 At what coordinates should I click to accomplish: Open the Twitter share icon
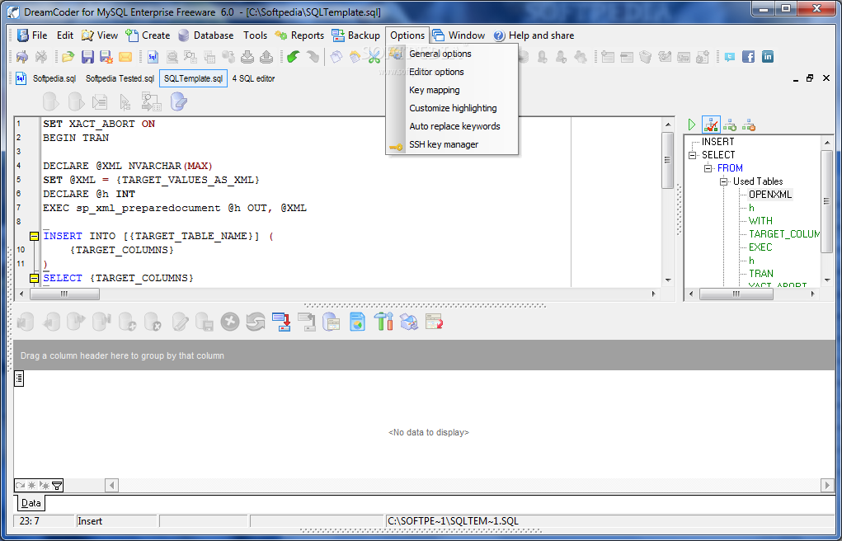[729, 56]
